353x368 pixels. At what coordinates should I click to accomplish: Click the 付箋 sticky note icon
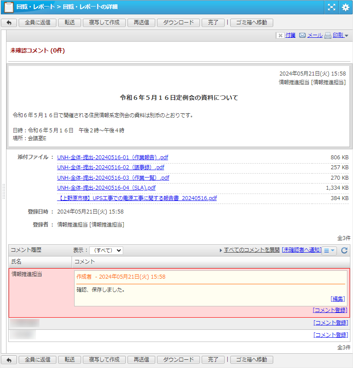click(x=280, y=36)
